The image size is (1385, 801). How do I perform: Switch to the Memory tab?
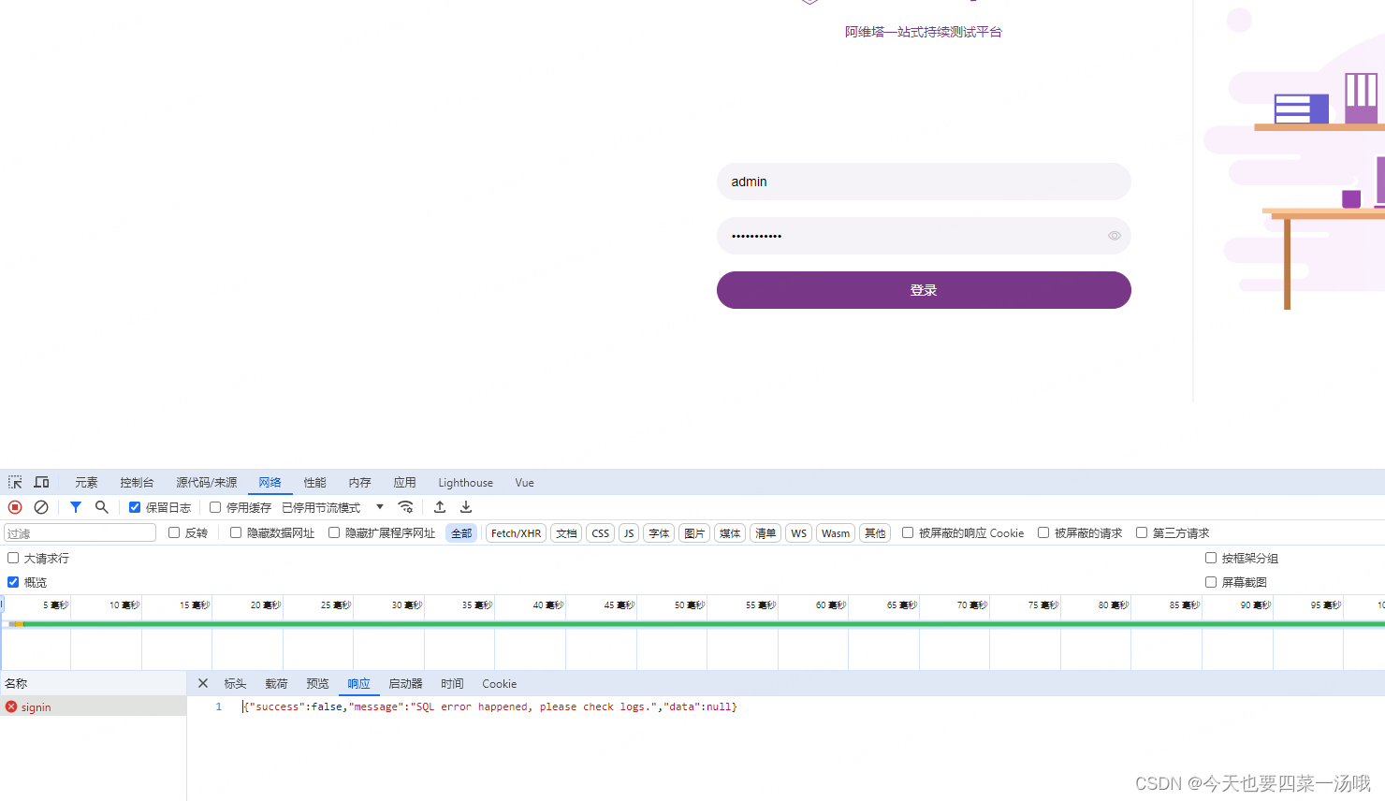point(359,483)
